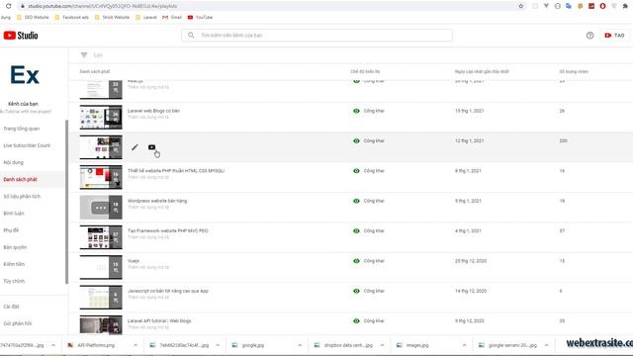633x356 pixels.
Task: Click the red Opera-style extension icon
Action: (602, 6)
